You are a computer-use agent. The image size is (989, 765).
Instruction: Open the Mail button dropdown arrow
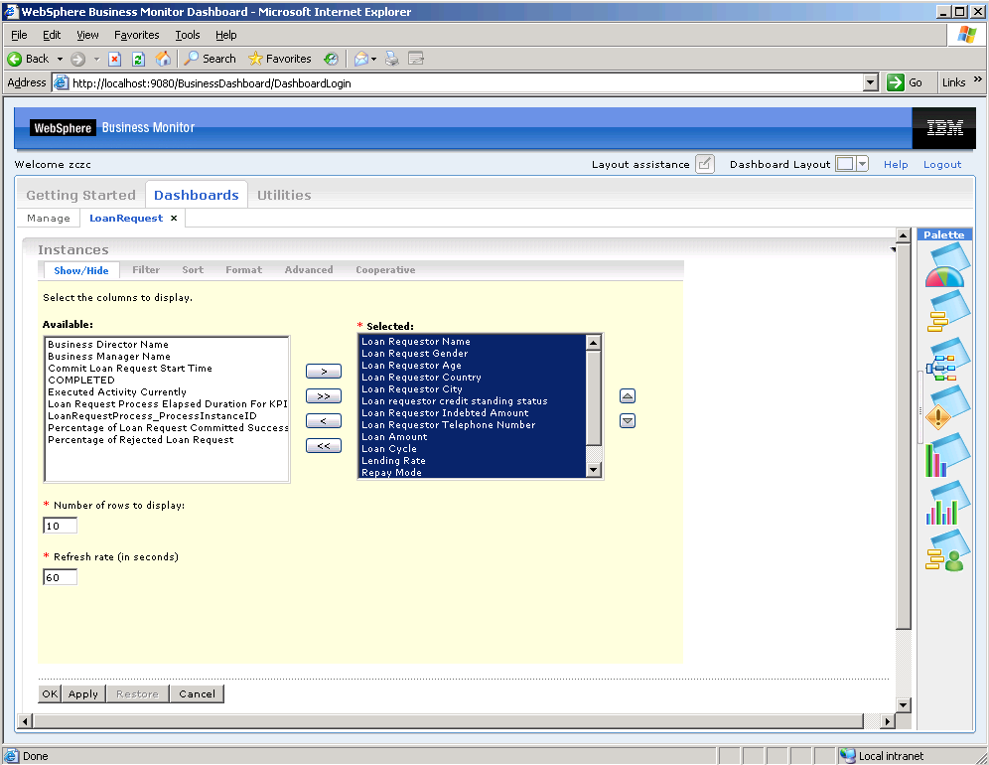click(374, 59)
